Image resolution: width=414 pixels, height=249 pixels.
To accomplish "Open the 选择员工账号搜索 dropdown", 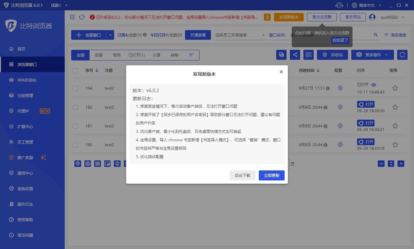I will (x=240, y=35).
